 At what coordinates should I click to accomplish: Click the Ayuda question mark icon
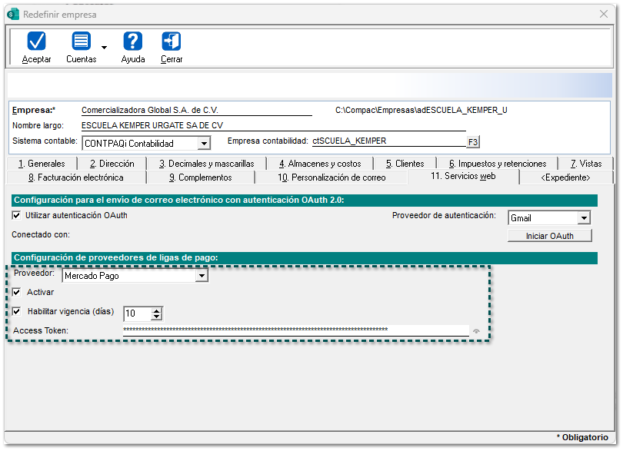click(x=132, y=41)
